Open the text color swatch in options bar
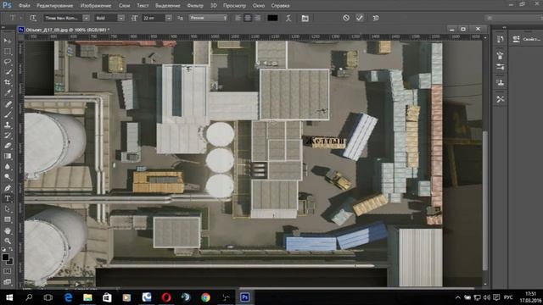Image resolution: width=543 pixels, height=305 pixels. pyautogui.click(x=272, y=18)
